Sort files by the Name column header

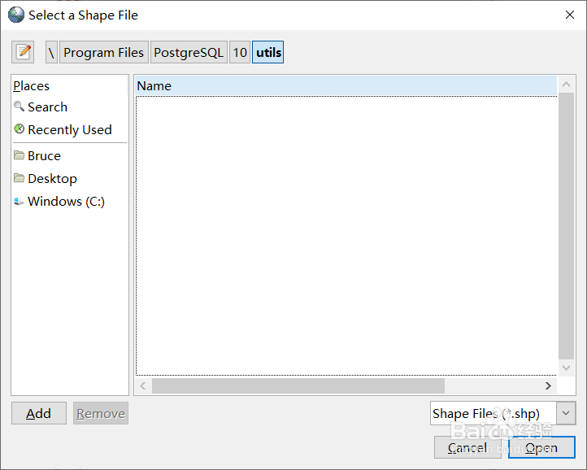click(346, 85)
